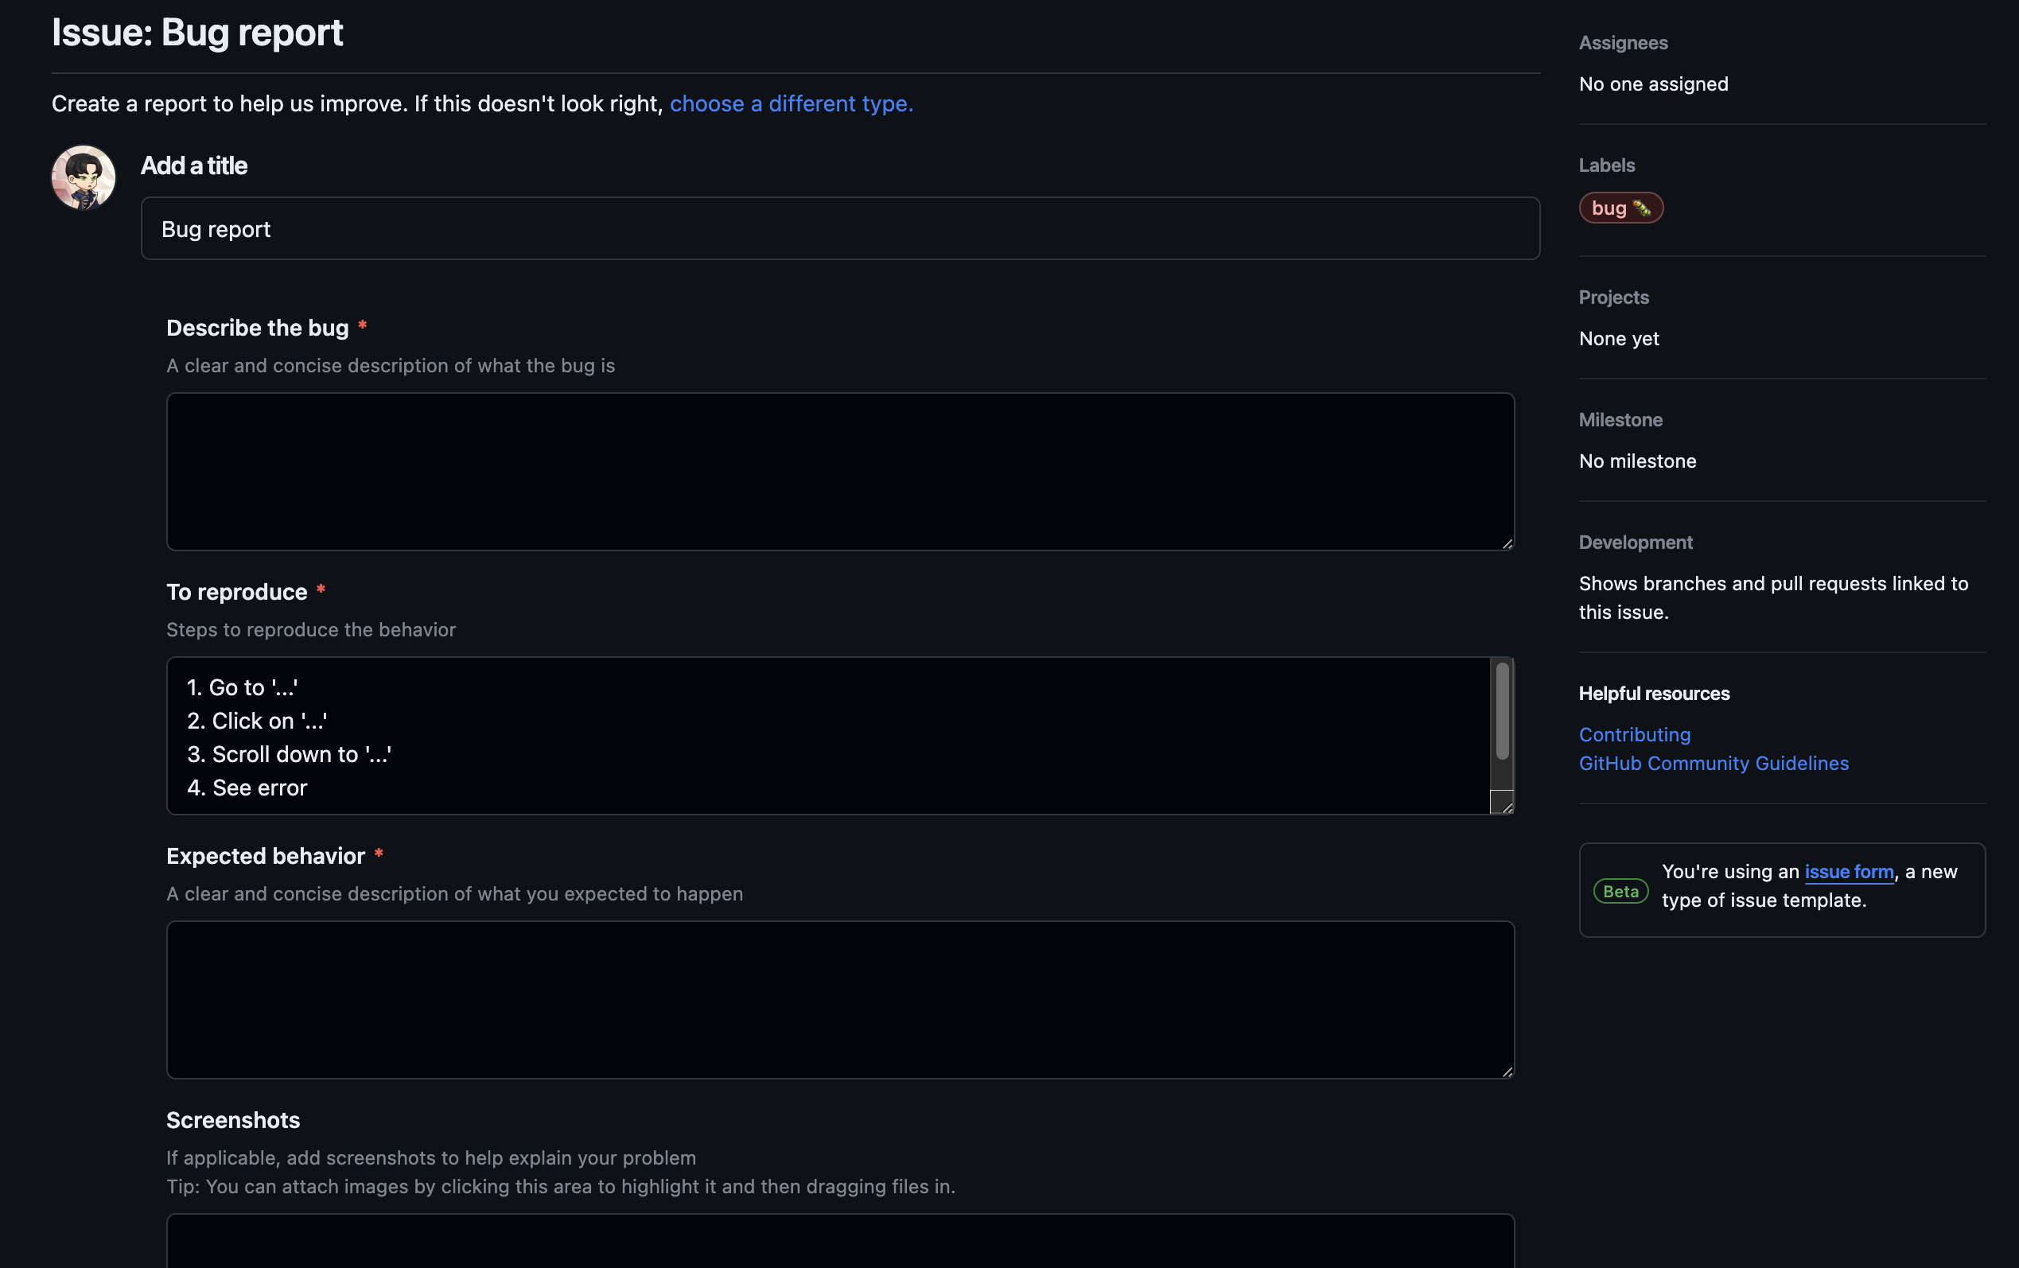Click into the To reproduce textarea
Screen dimensions: 2019x1268
coord(827,736)
